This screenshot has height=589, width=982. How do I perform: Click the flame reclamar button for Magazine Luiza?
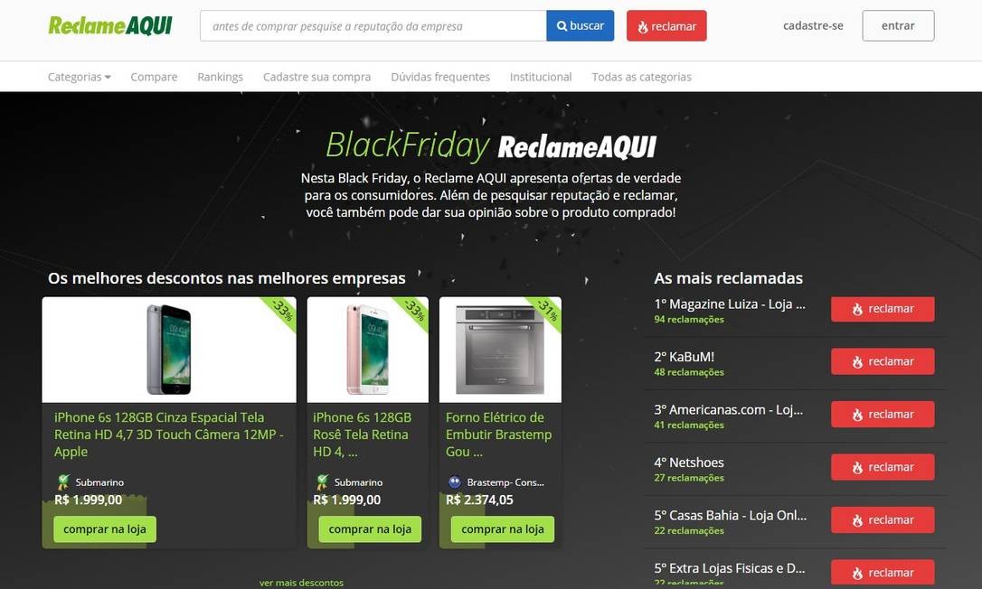click(x=883, y=309)
